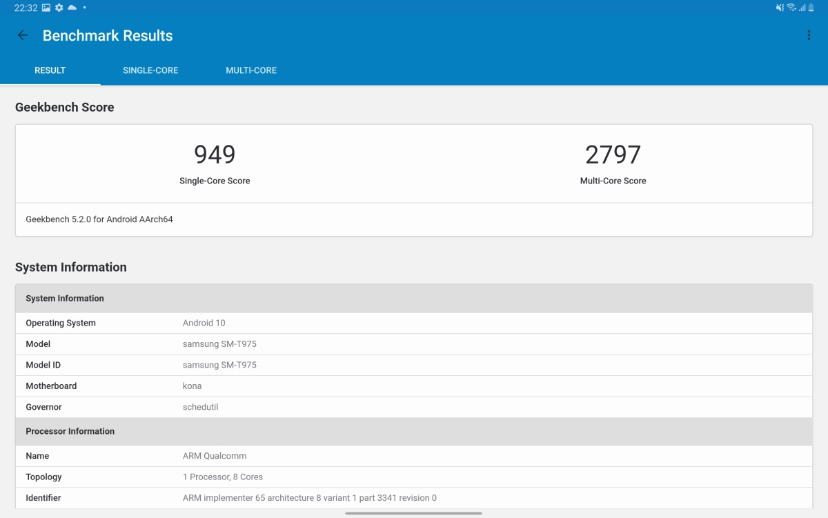Open the MULTI-CORE tab
The height and width of the screenshot is (518, 828).
point(251,70)
